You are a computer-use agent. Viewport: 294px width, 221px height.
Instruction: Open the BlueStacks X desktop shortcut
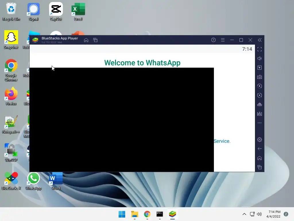(11, 181)
